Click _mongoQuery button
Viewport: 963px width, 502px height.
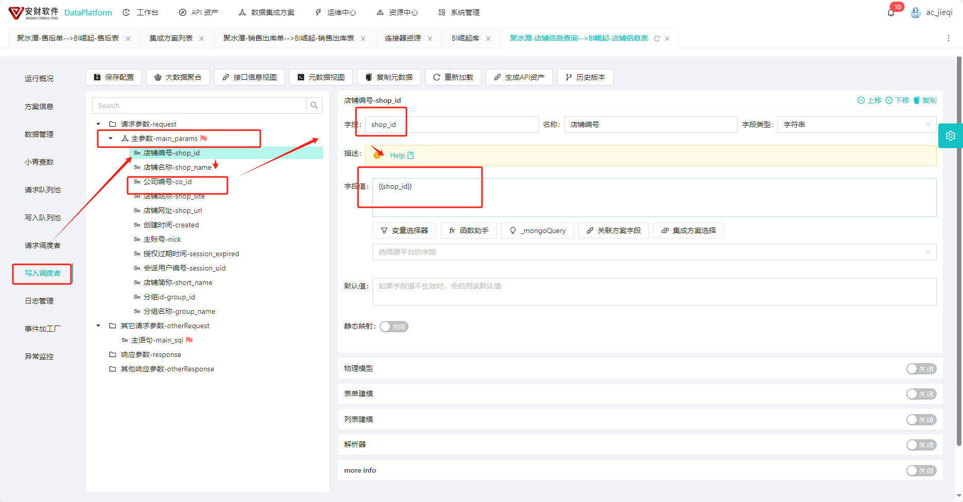coord(538,230)
